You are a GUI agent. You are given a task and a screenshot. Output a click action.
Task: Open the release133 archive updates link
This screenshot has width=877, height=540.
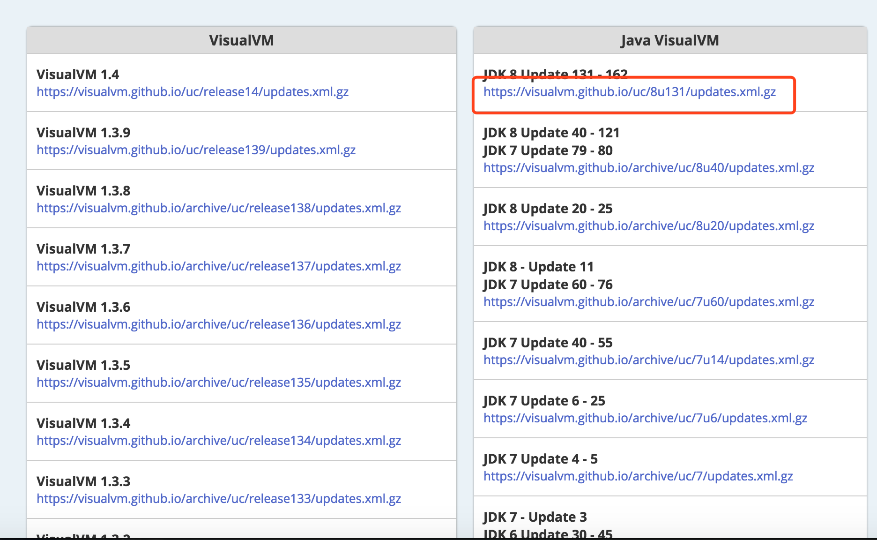[x=219, y=499]
